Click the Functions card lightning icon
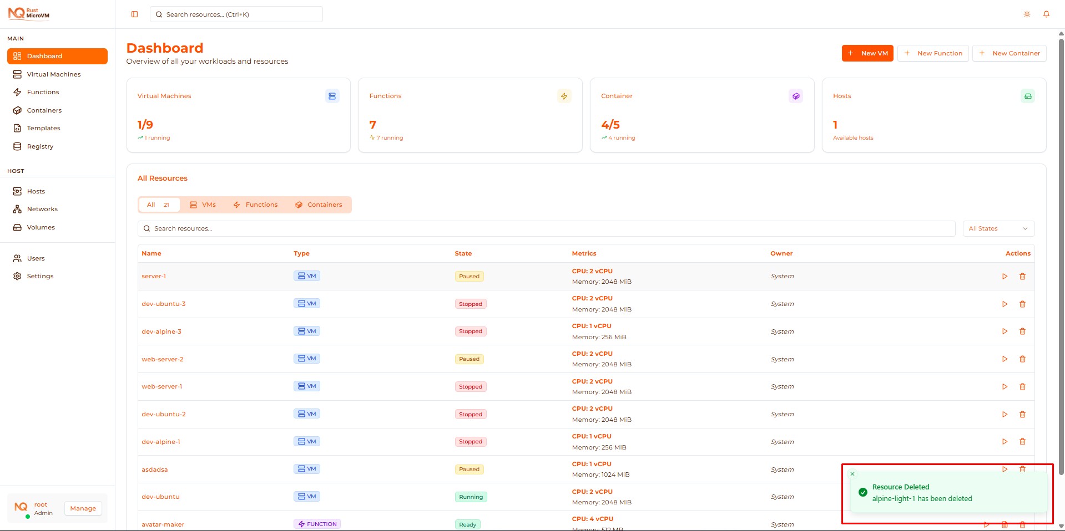The height and width of the screenshot is (531, 1065). [564, 96]
